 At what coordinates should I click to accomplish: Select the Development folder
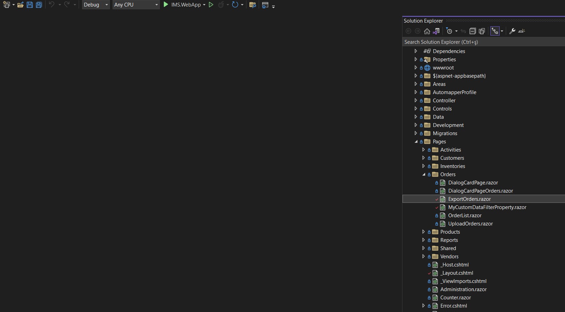click(448, 125)
